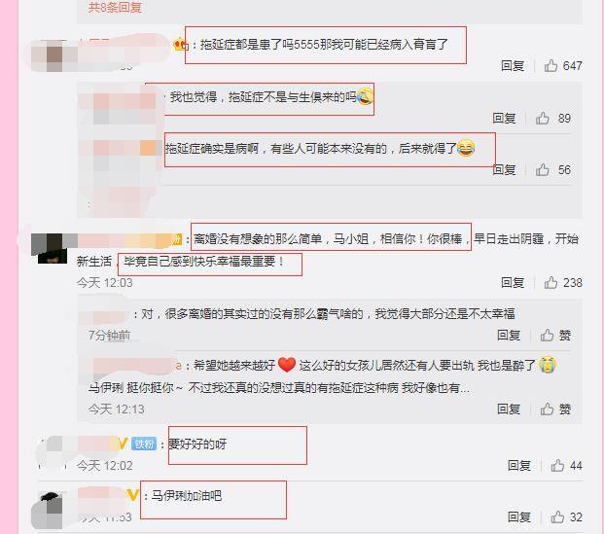Image resolution: width=604 pixels, height=534 pixels.
Task: Click the 铁粉 fan badge
Action: (x=144, y=445)
